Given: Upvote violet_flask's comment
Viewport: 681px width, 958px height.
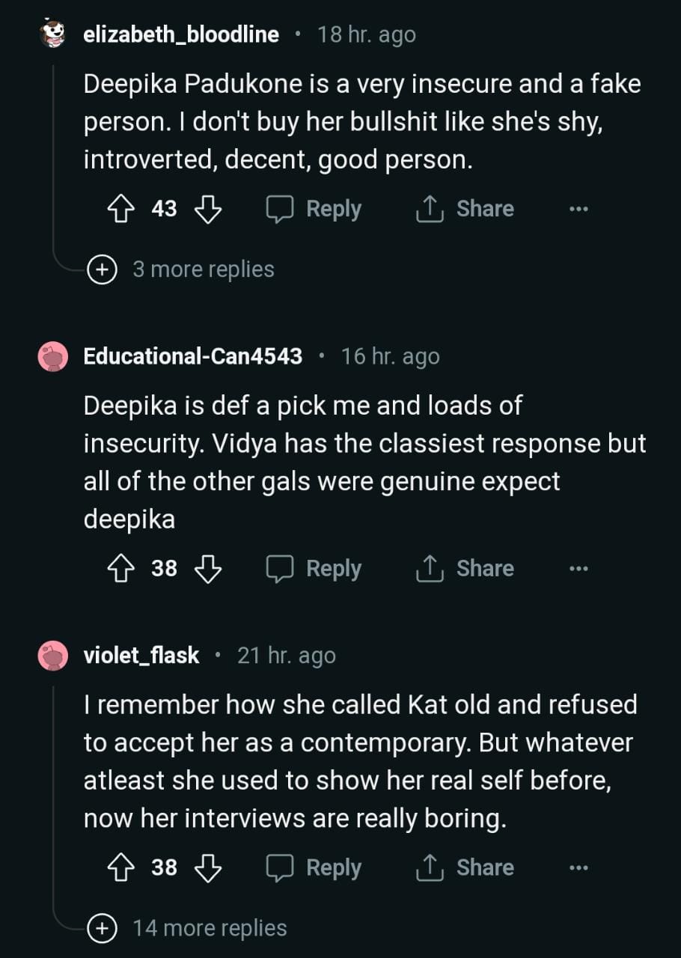Looking at the screenshot, I should tap(122, 867).
